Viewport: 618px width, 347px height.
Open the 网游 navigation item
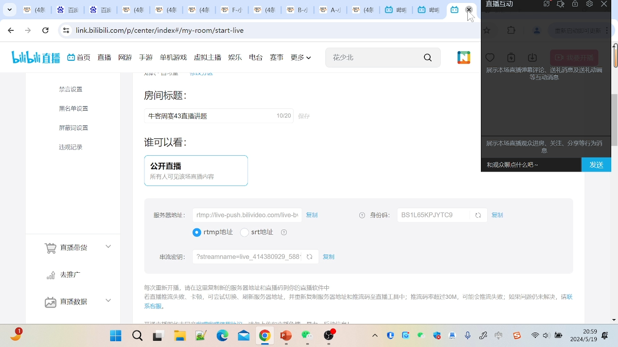pyautogui.click(x=125, y=57)
